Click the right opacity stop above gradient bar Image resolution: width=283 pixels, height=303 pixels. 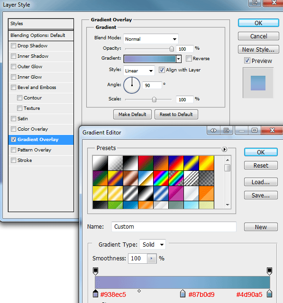click(269, 271)
